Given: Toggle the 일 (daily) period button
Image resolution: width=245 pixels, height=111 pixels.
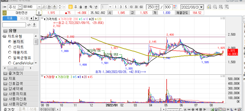Looking at the screenshot, I should pyautogui.click(x=70, y=7).
